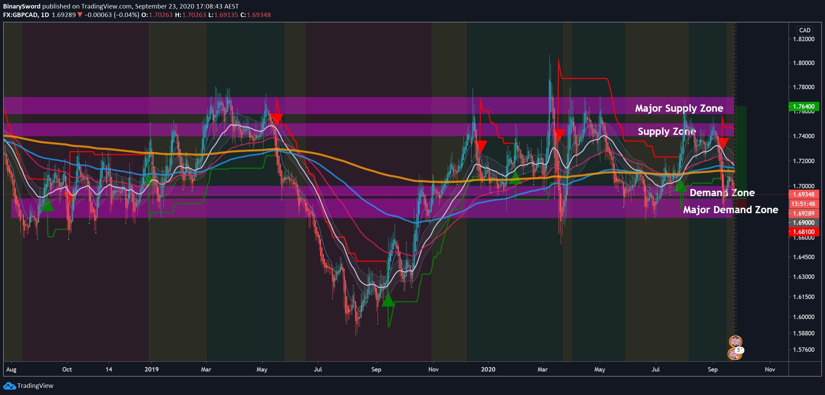Click the 1.58800 price axis tick
Screen dimensions: 825x395
[804, 333]
